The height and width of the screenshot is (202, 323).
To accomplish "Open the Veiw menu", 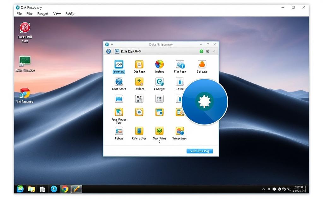I will (x=57, y=13).
